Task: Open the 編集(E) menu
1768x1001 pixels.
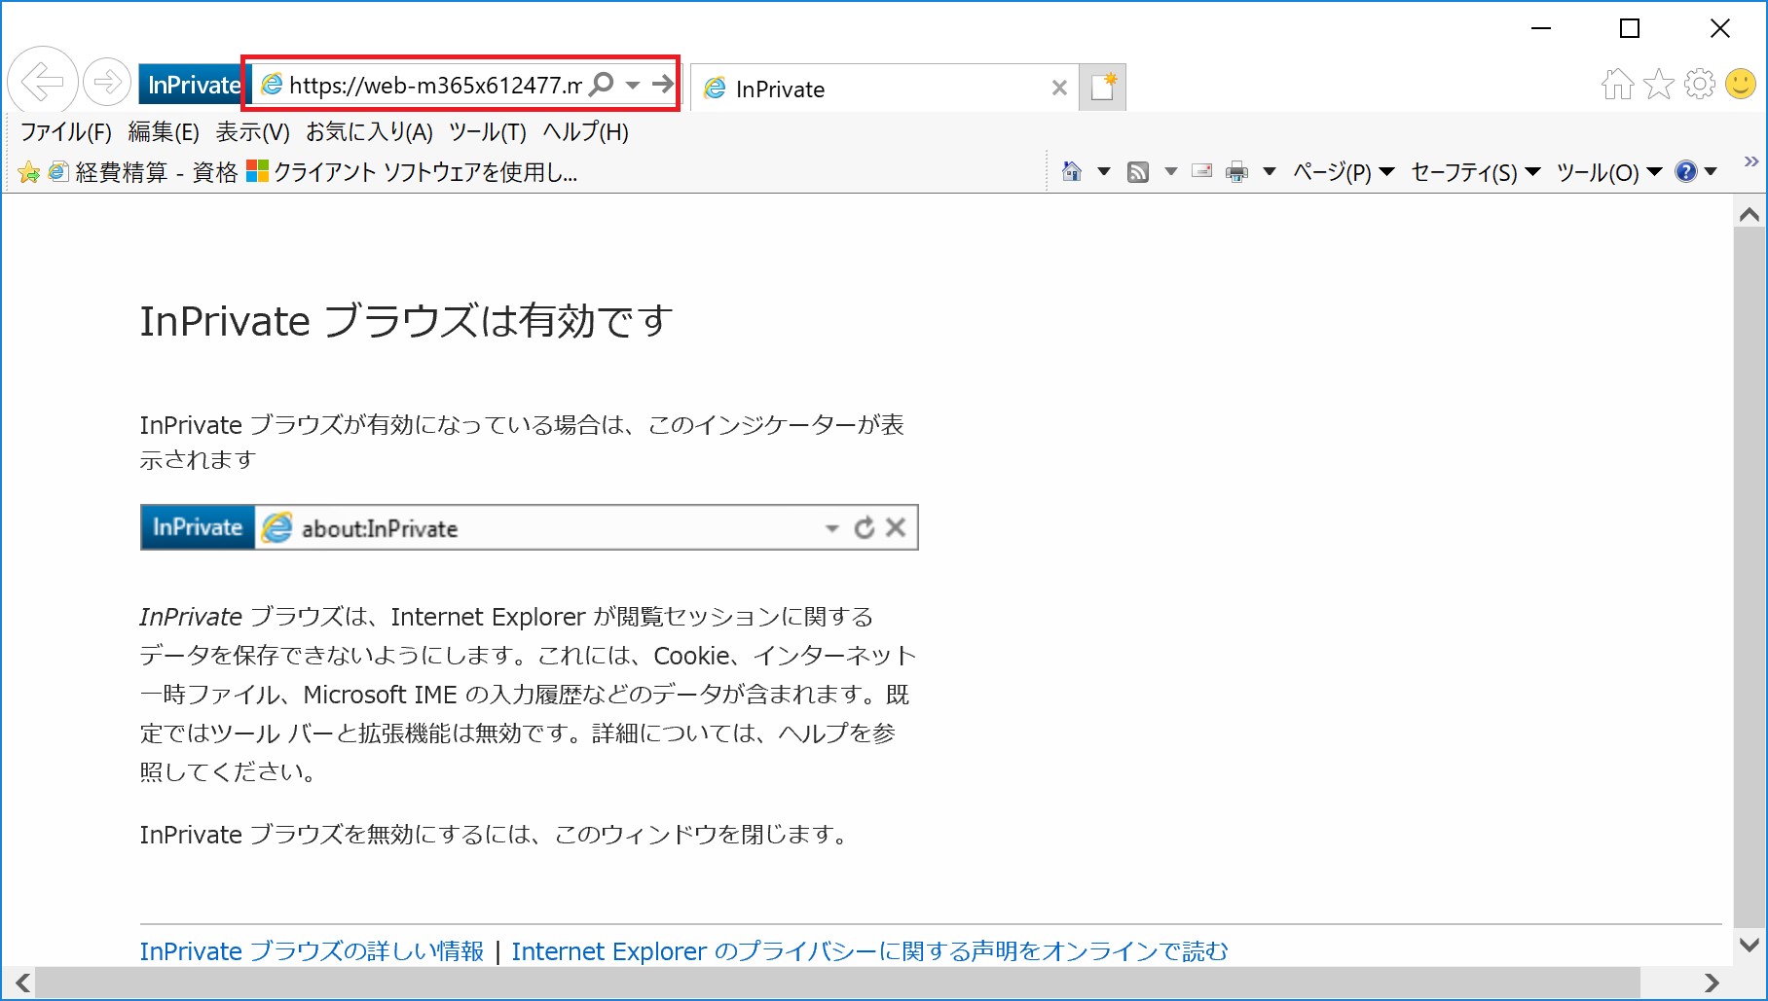Action: 164,131
